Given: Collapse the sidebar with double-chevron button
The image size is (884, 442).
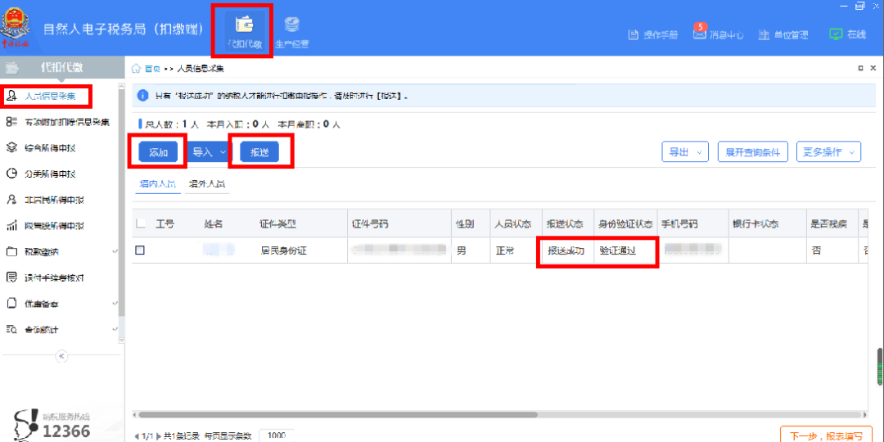Looking at the screenshot, I should [x=61, y=356].
